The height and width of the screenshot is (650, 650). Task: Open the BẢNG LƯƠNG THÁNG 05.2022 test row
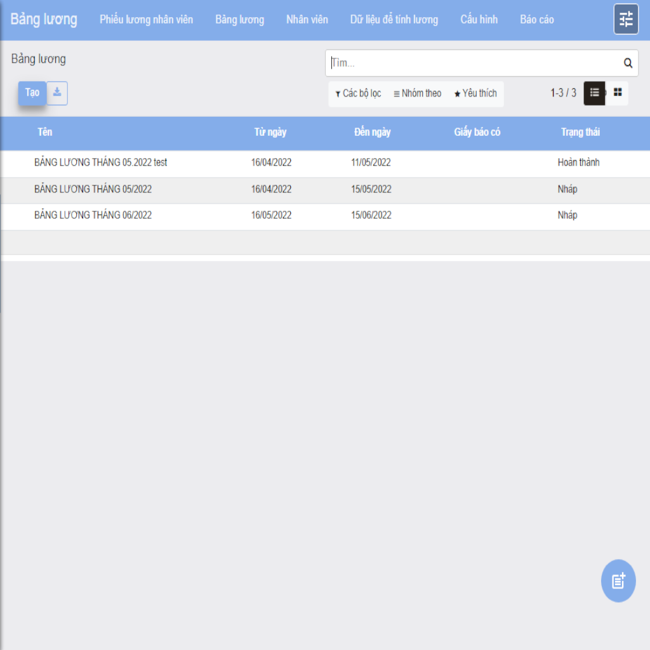point(100,162)
